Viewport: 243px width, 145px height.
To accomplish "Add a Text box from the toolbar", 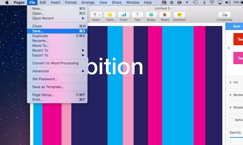I will [137, 15].
